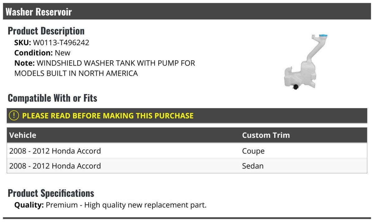374x222 pixels.
Task: Click the Sedan trim cell
Action: (253, 166)
